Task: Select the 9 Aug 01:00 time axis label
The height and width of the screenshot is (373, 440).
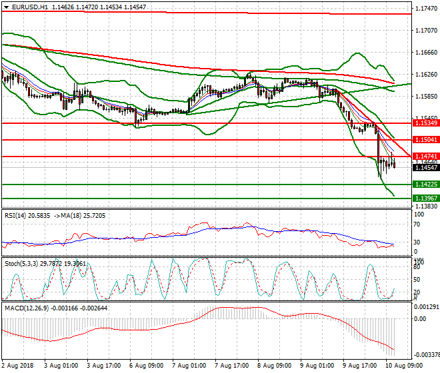Action: (317, 366)
